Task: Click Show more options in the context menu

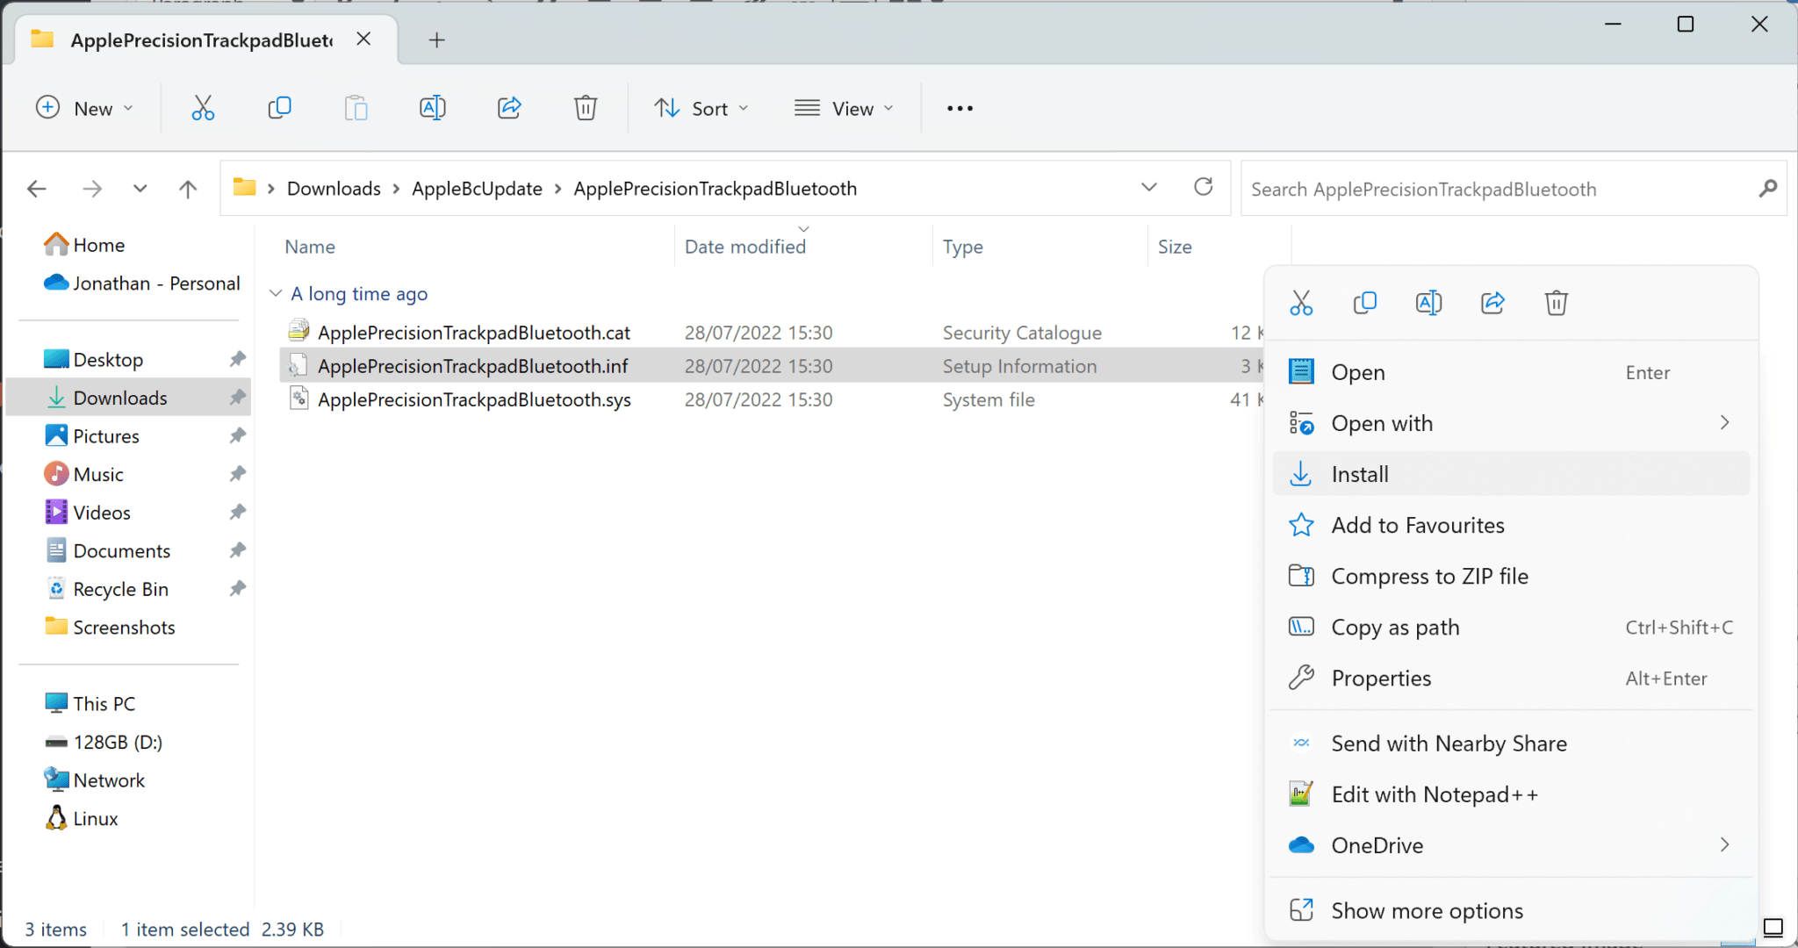Action: click(1427, 910)
